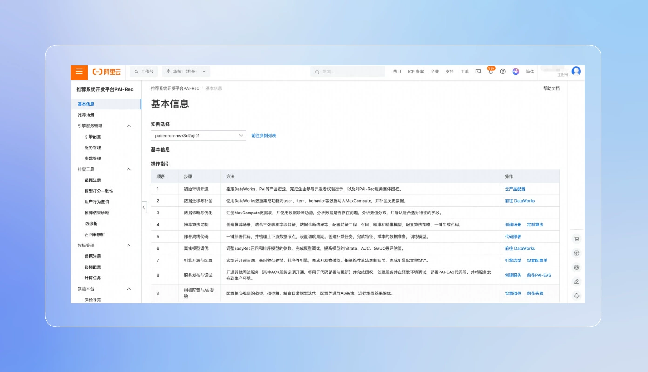
Task: Open the gear settings side icon
Action: [x=576, y=267]
